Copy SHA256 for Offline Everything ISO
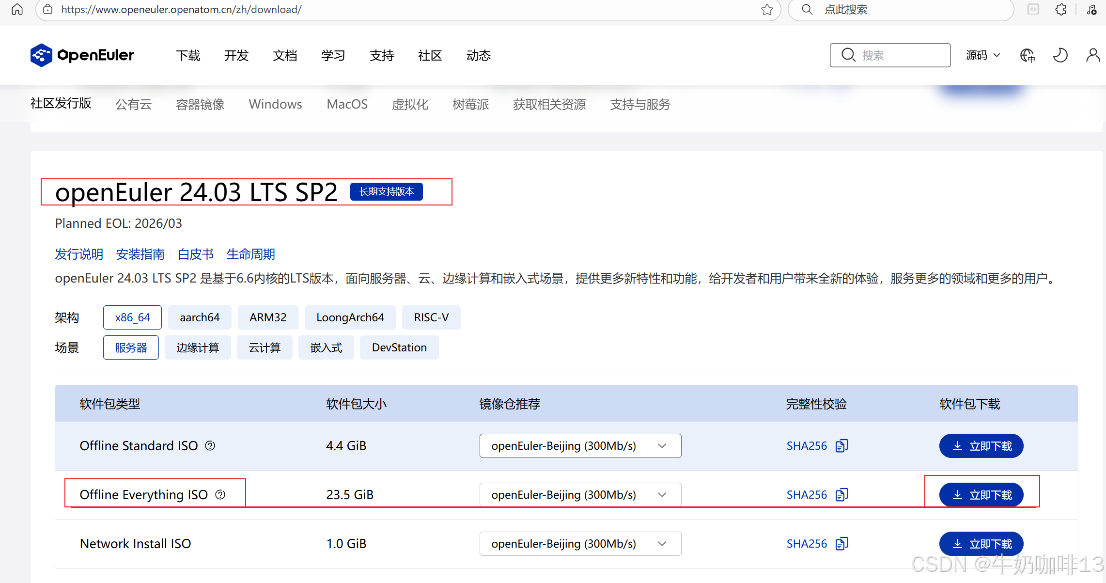 pyautogui.click(x=842, y=495)
